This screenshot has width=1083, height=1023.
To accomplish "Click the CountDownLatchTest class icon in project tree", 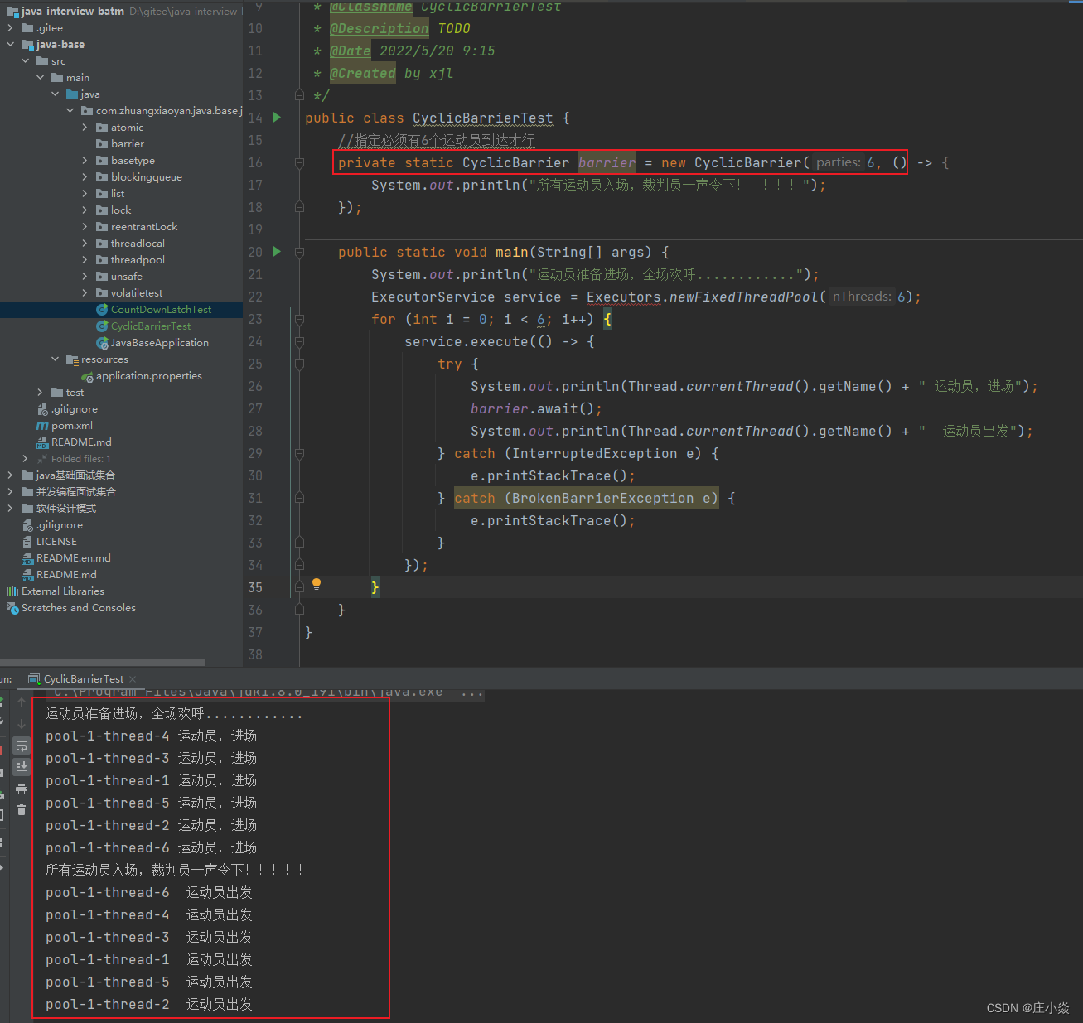I will 103,310.
